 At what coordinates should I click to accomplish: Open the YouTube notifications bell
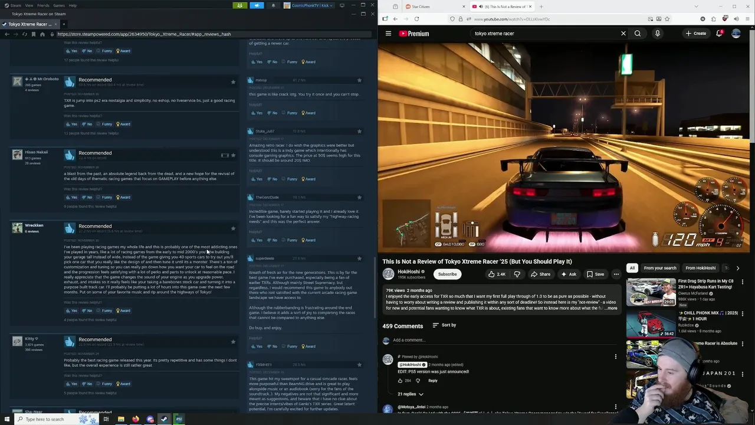[x=719, y=34]
